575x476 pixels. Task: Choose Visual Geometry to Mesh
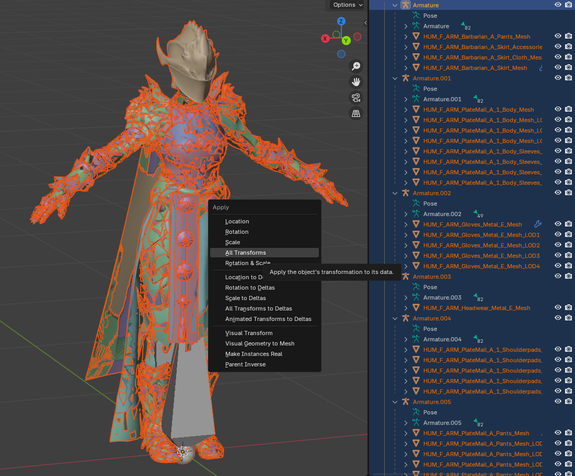click(264, 343)
